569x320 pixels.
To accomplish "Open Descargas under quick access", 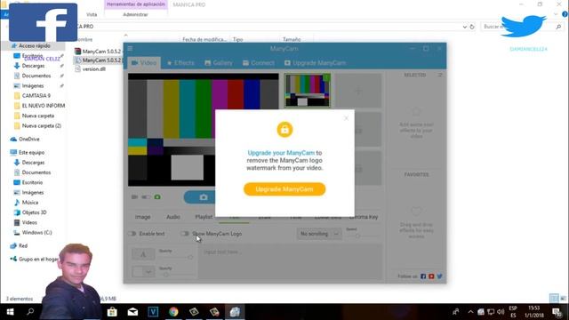I will (x=33, y=66).
